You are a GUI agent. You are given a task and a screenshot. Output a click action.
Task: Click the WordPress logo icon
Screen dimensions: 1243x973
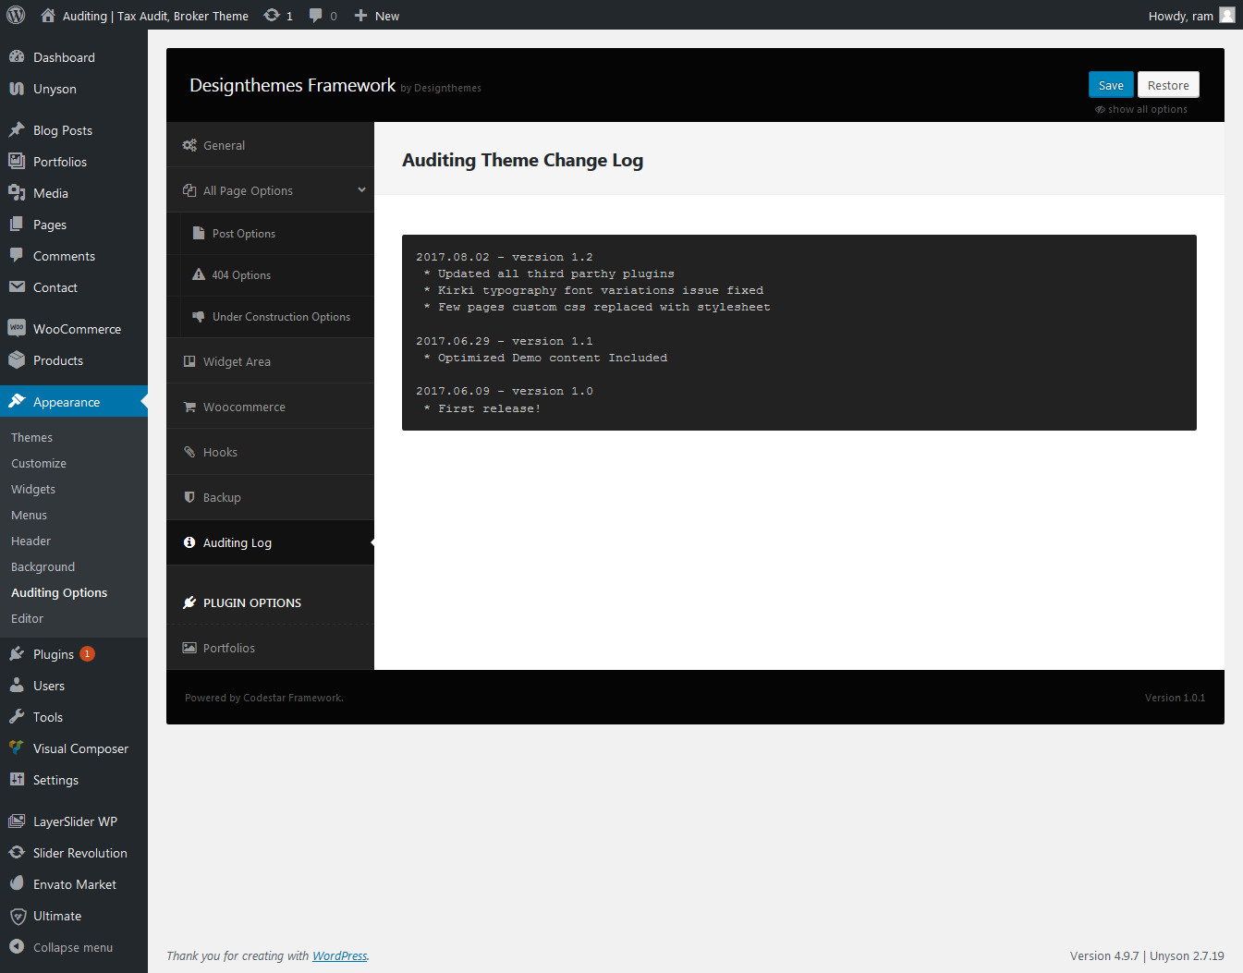[16, 15]
